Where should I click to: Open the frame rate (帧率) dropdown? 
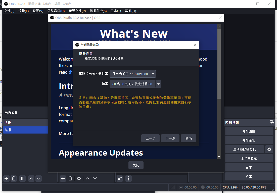tap(135, 84)
